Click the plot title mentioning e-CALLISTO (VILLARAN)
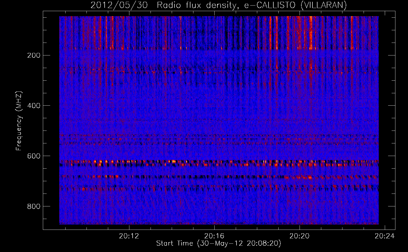This screenshot has height=252, width=408. [219, 5]
